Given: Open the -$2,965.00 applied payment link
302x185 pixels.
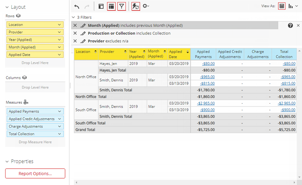Looking at the screenshot, I should pos(205,103).
